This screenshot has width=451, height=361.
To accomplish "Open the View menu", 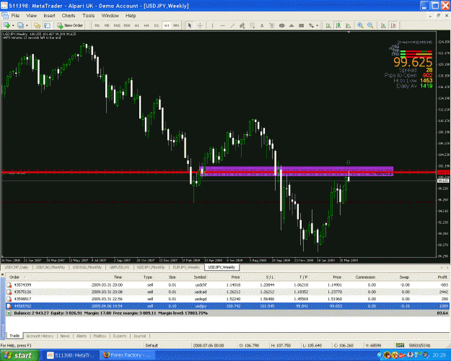I will pos(31,16).
